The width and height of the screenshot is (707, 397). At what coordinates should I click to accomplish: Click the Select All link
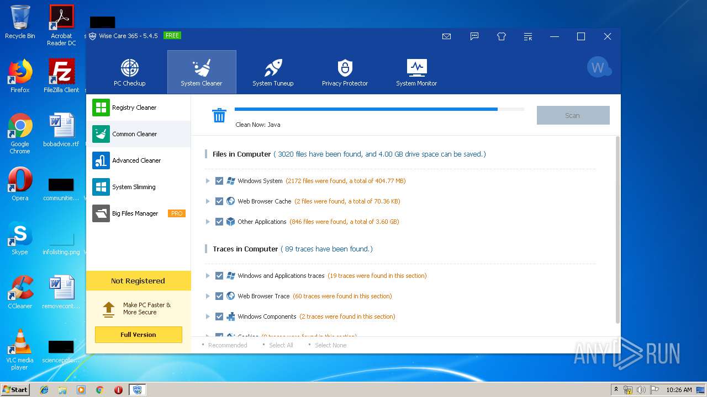pyautogui.click(x=281, y=345)
